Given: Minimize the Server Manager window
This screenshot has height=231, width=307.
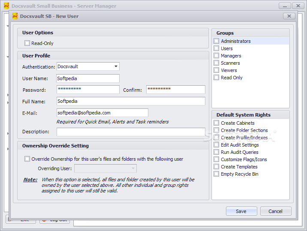Looking at the screenshot, I should [285, 6].
